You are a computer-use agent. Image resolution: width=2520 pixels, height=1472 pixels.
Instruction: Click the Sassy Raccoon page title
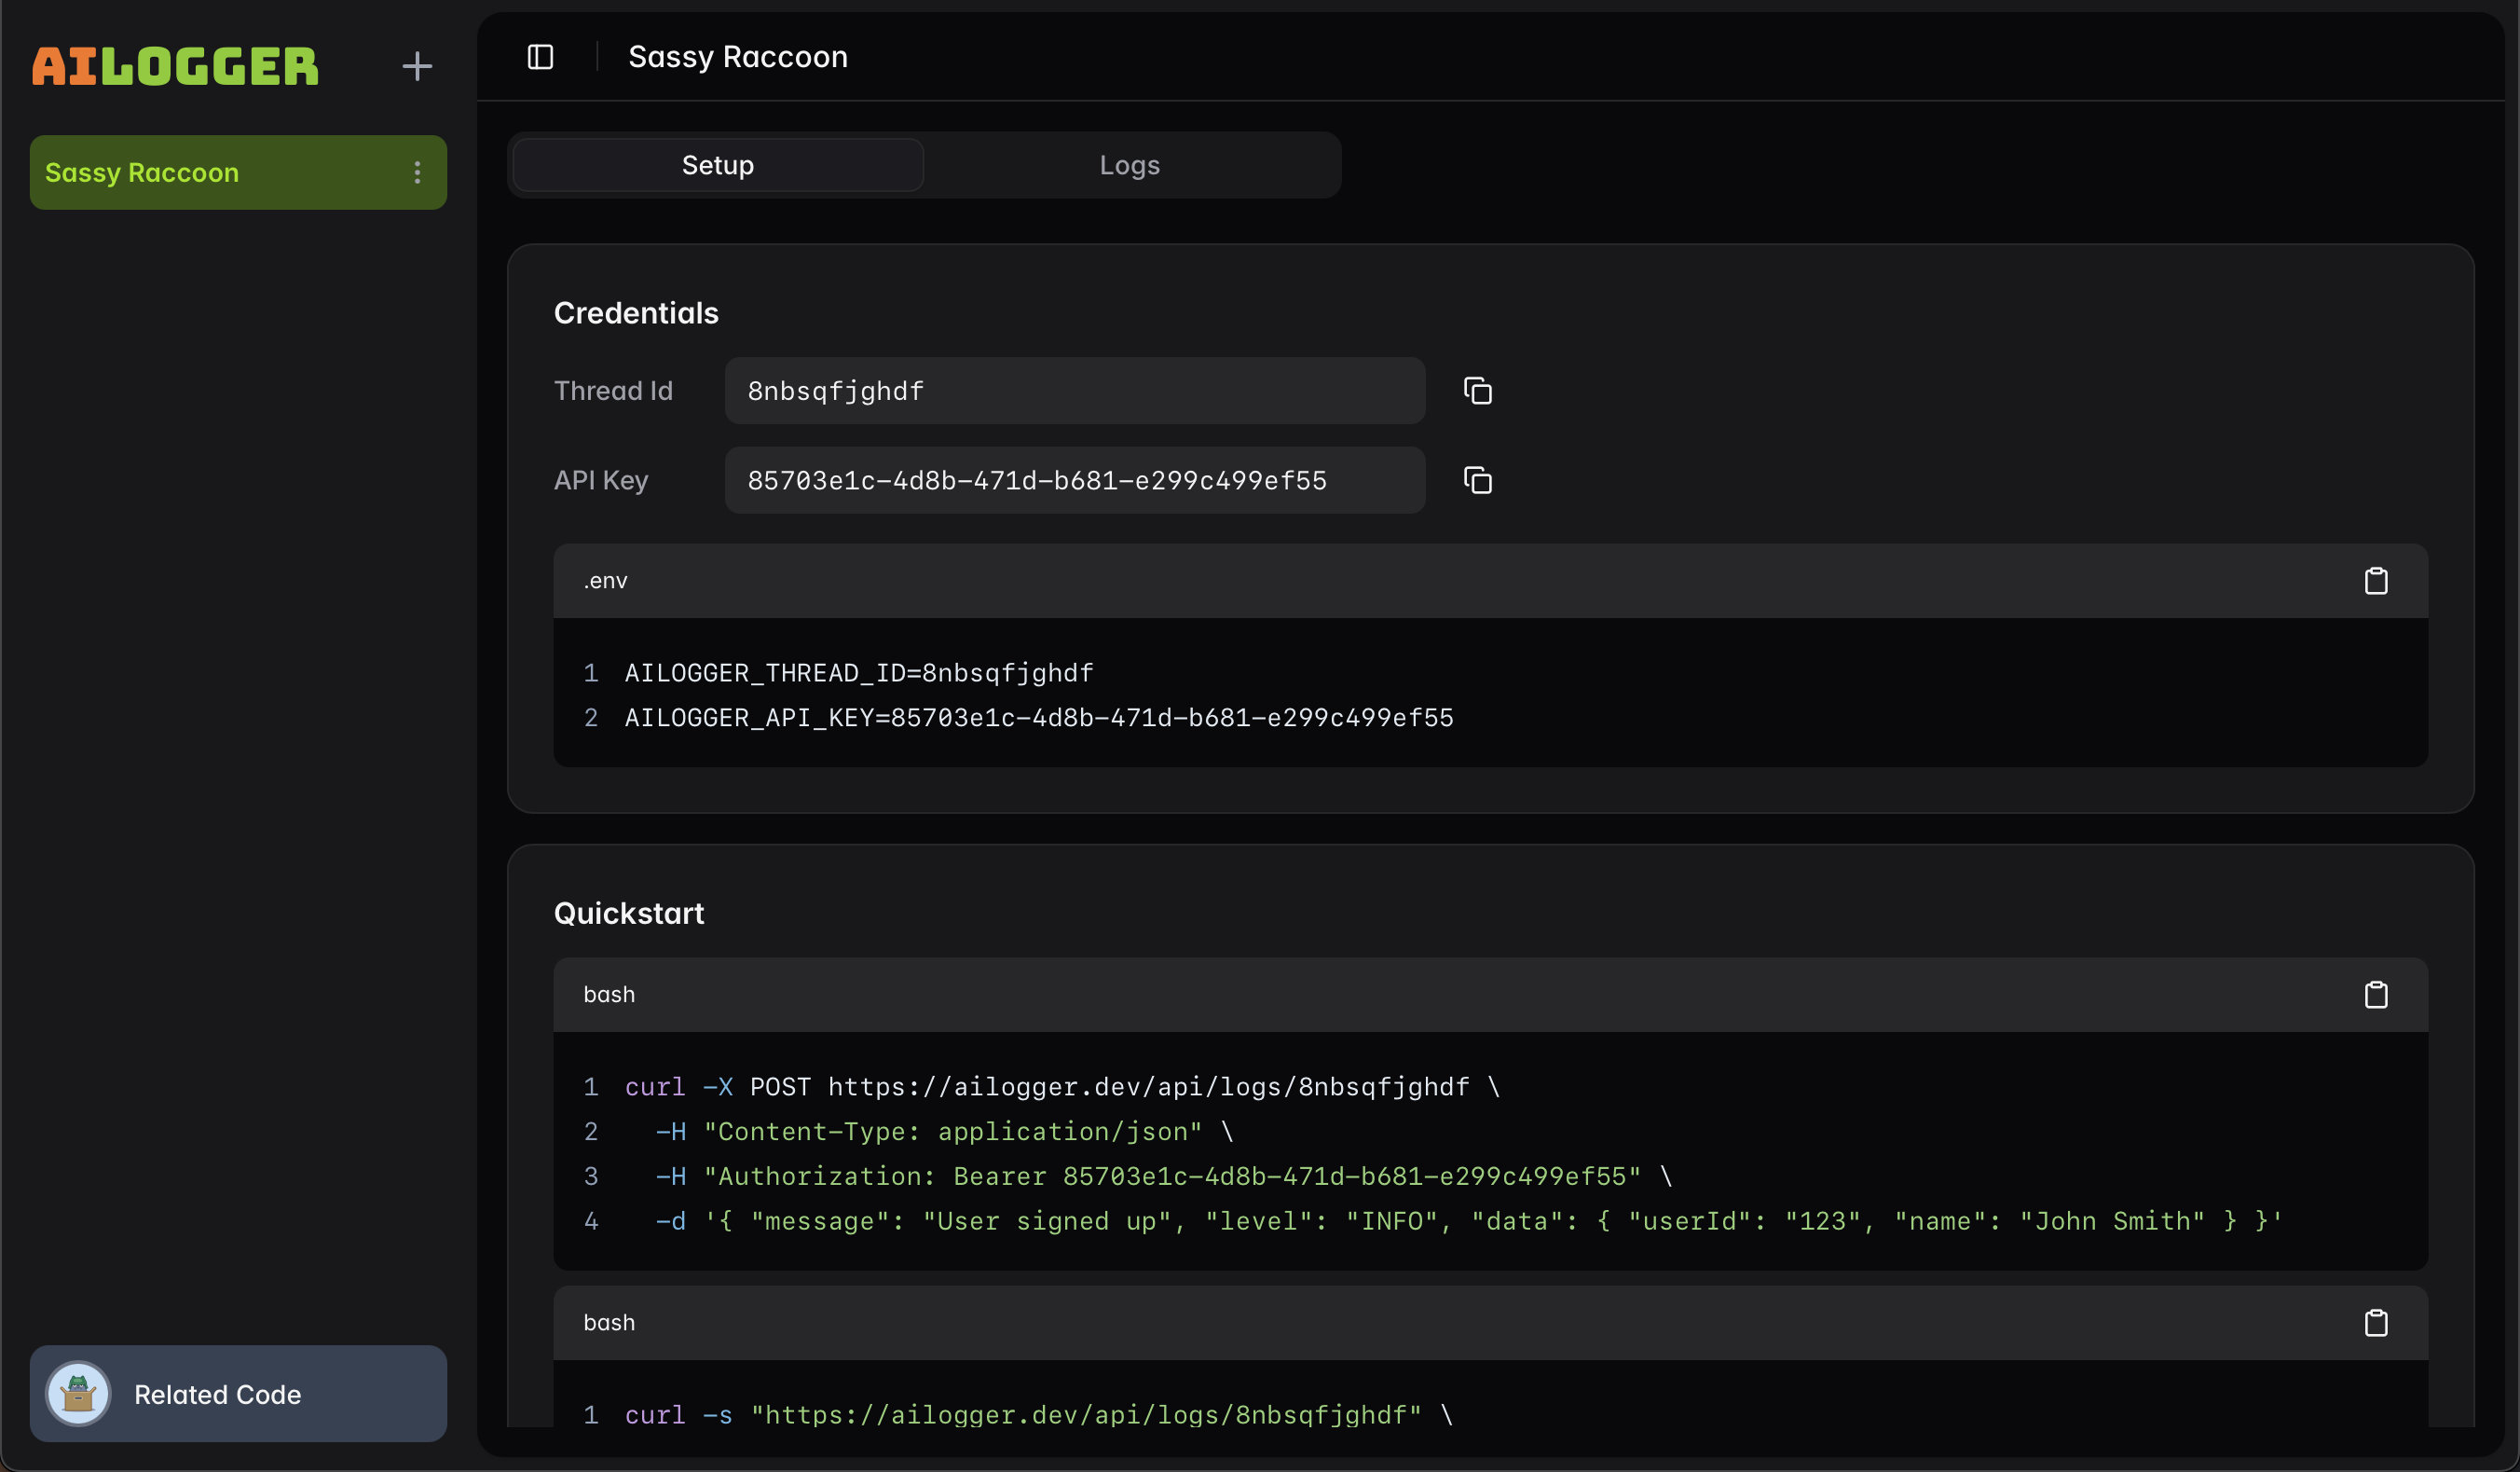737,57
